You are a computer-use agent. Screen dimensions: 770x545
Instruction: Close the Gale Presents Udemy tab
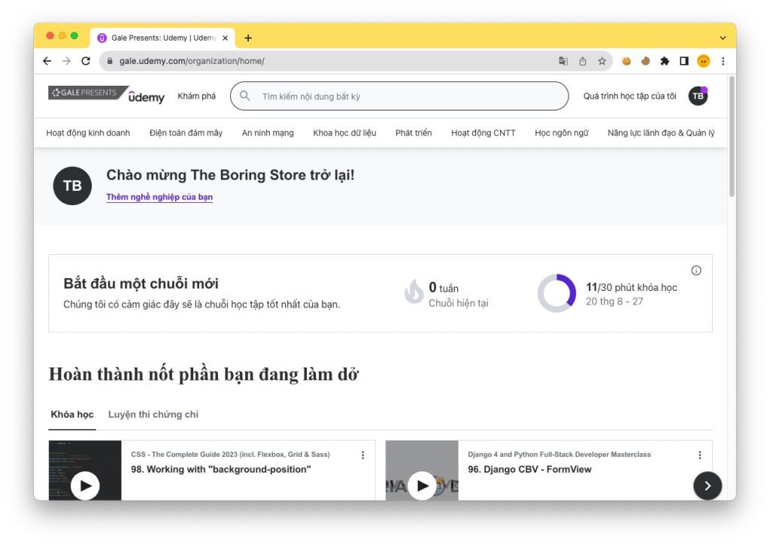tap(225, 38)
